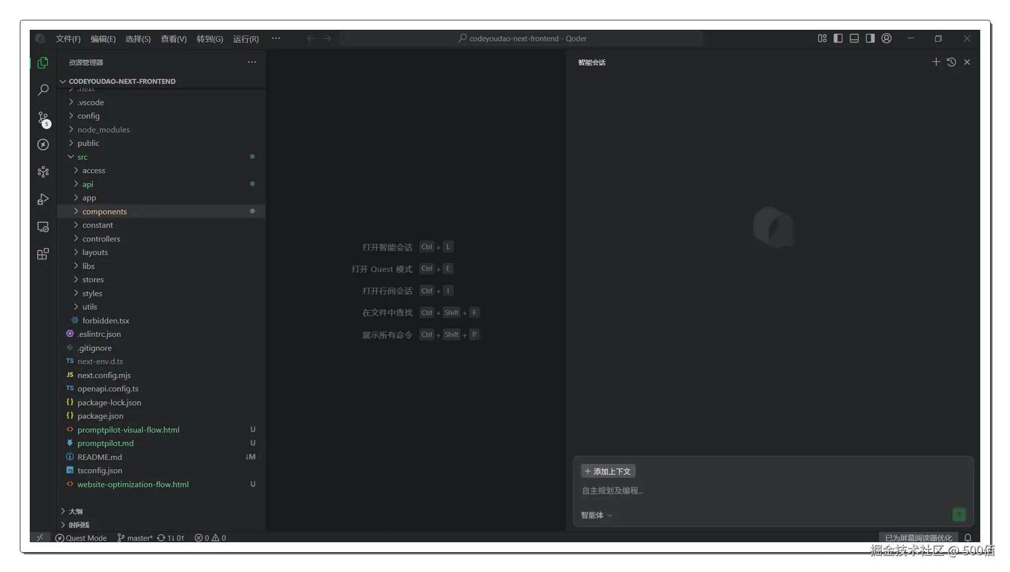The image size is (1010, 572).
Task: Toggle bottom panel visibility layout icon
Action: [x=854, y=38]
